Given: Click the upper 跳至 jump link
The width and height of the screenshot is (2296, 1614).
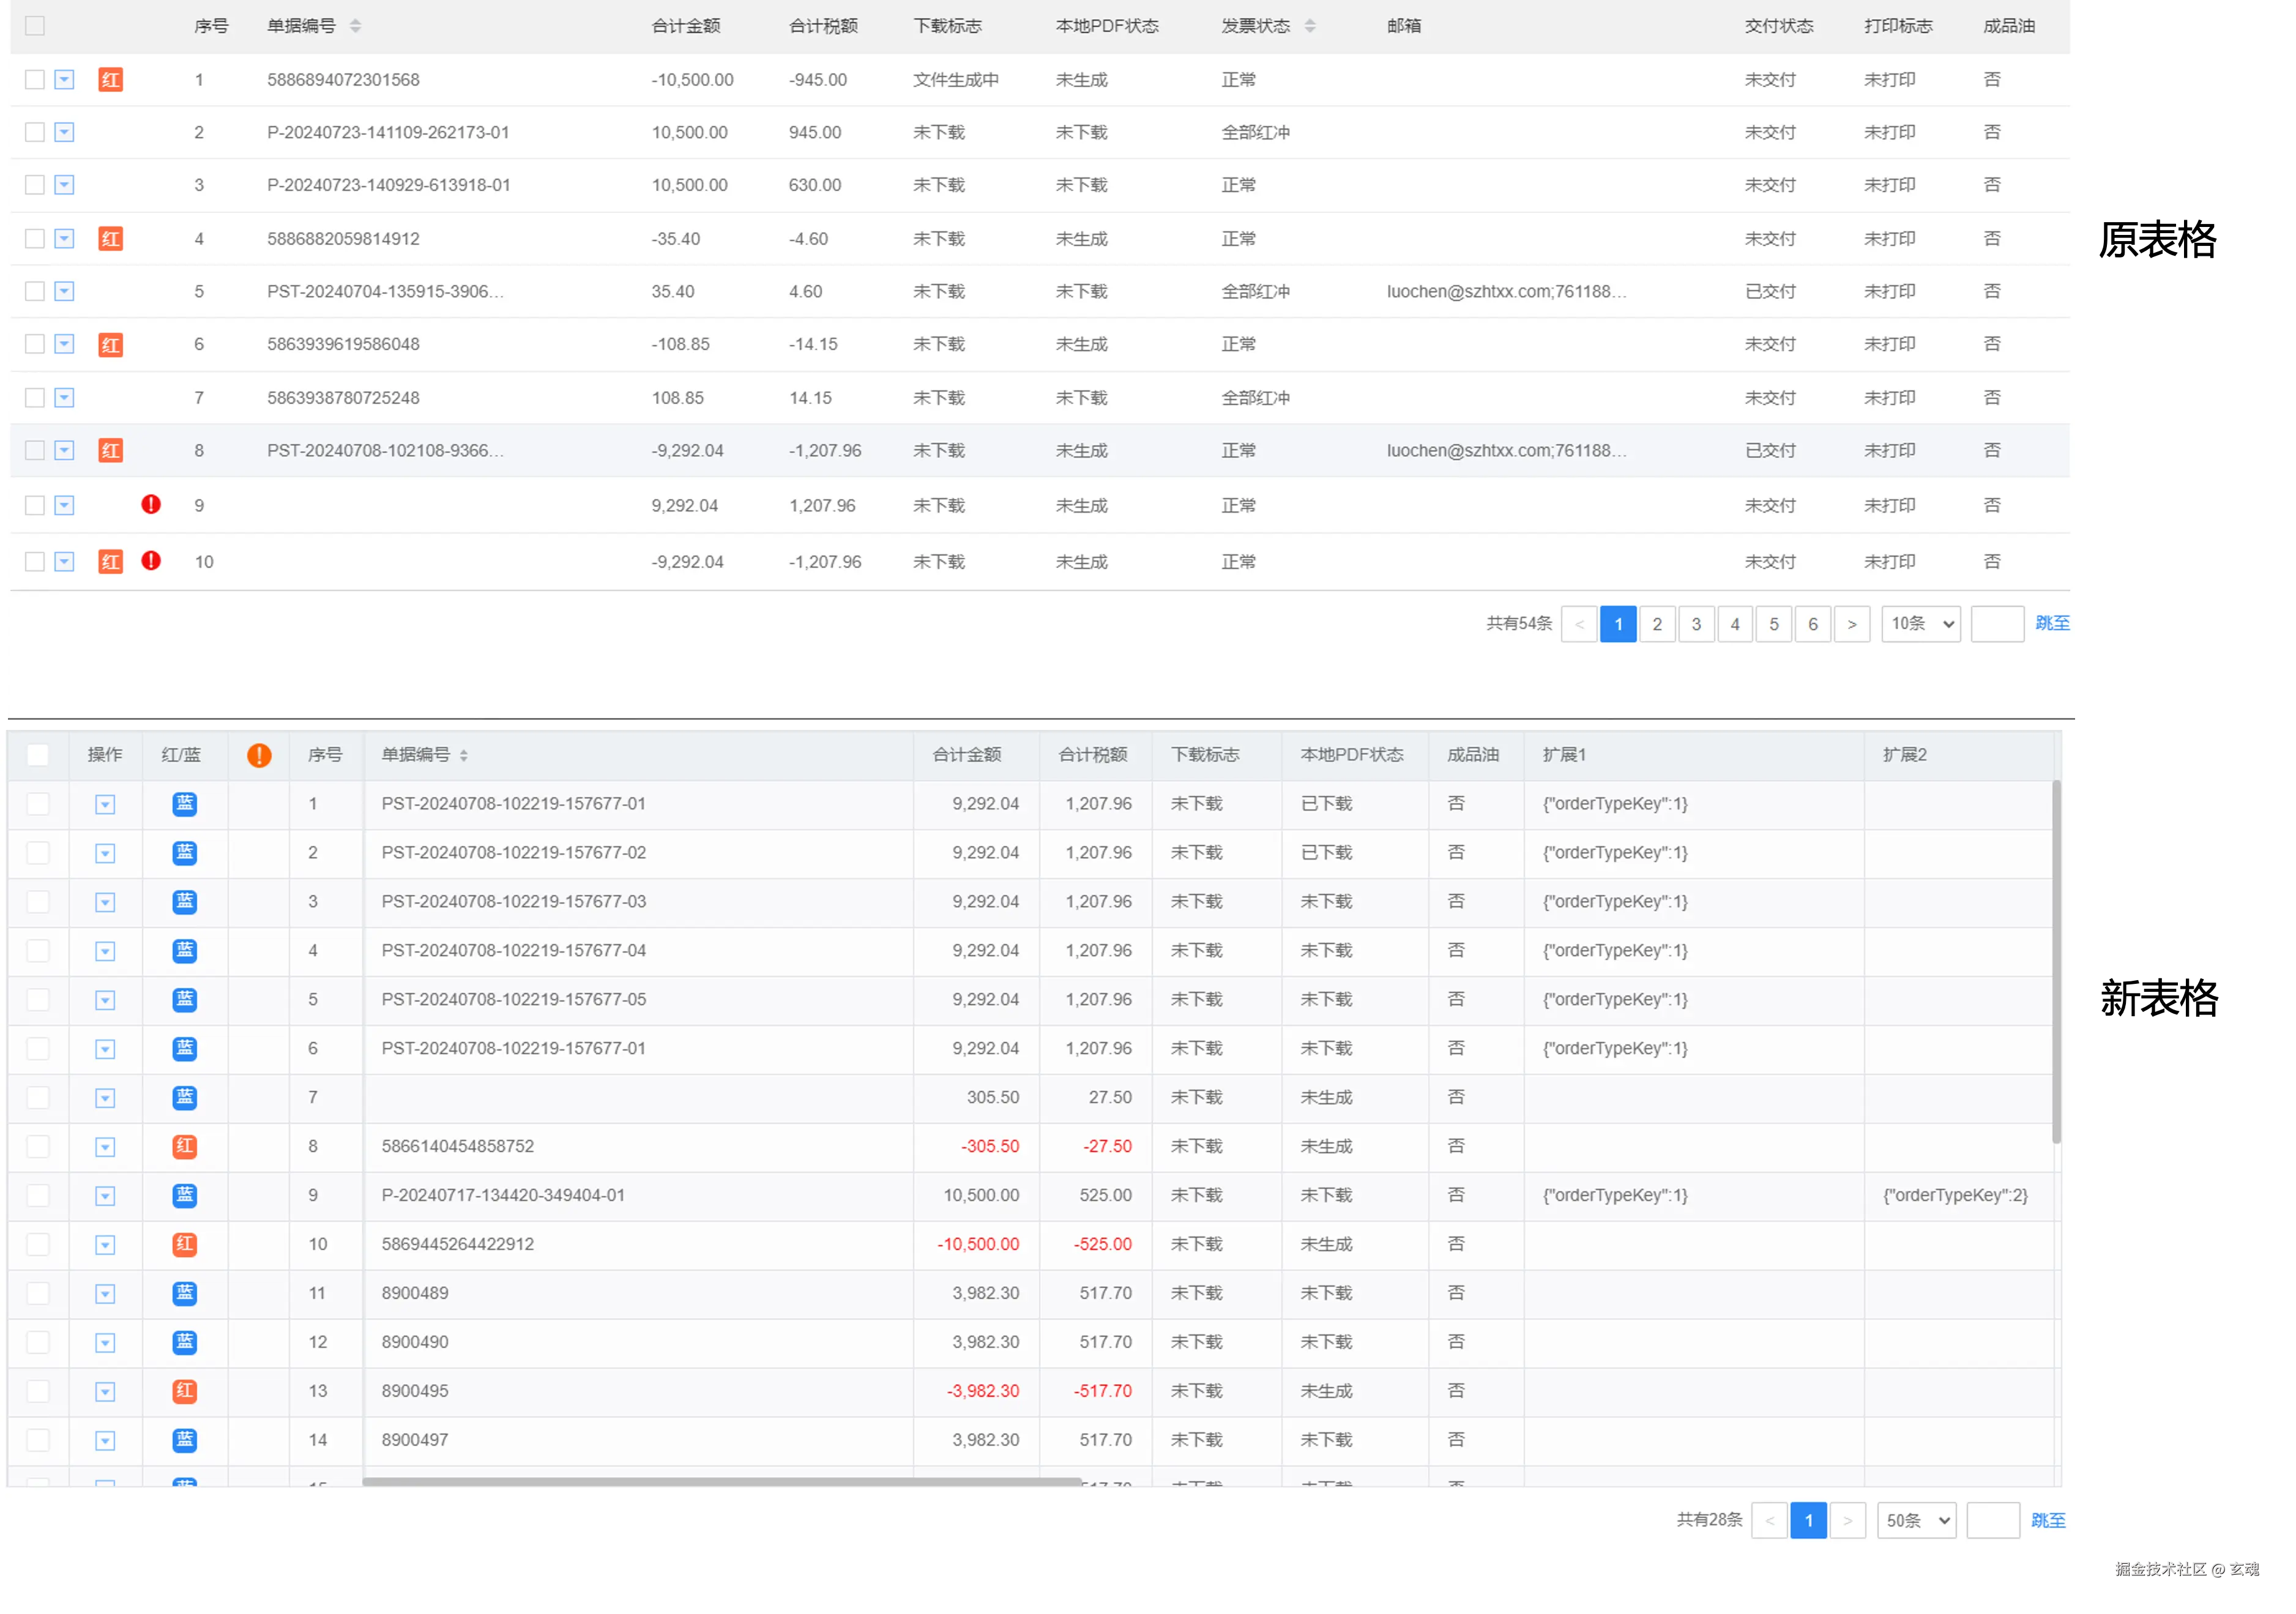Looking at the screenshot, I should pyautogui.click(x=2052, y=624).
